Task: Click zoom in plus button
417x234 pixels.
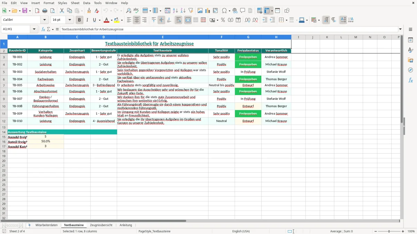Action: tap(403, 231)
